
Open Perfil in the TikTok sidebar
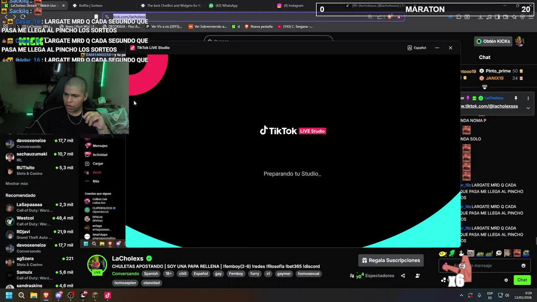93,172
